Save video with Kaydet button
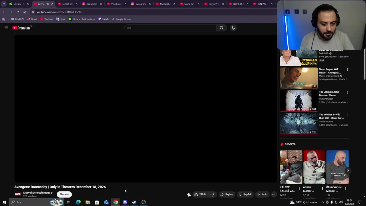 pyautogui.click(x=245, y=194)
